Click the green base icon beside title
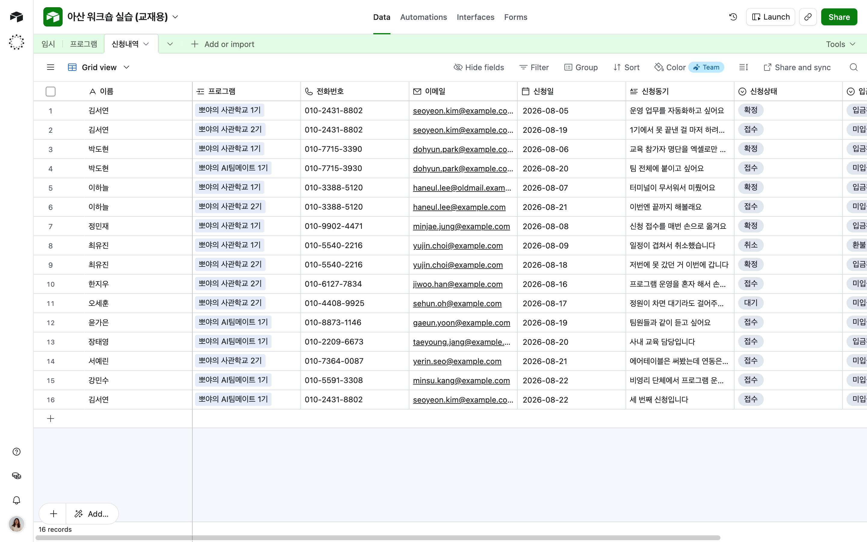The height and width of the screenshot is (542, 867). tap(53, 17)
